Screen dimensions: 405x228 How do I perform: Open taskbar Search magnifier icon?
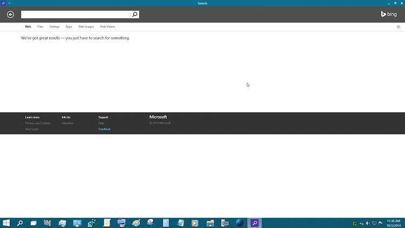20,223
